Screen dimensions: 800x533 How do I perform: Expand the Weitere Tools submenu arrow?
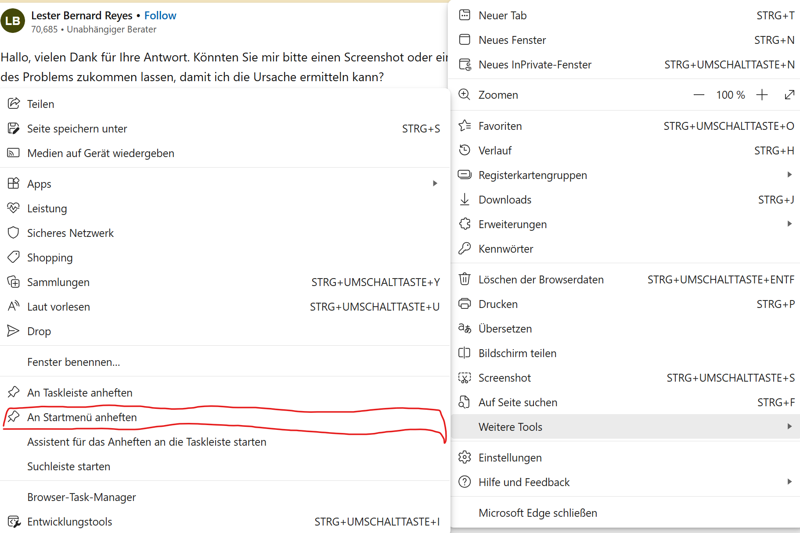click(x=789, y=426)
